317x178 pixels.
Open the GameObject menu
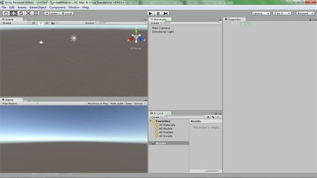tap(38, 7)
